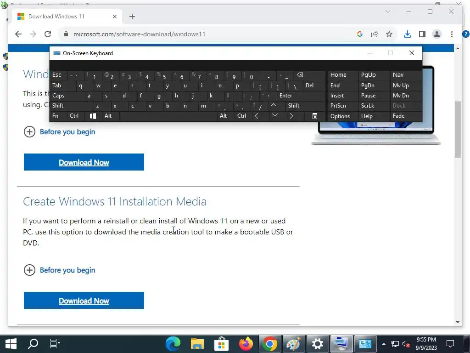Screen dimensions: 470x353
Task: Toggle left Alt on On-Screen Keyboard
Action: (x=110, y=116)
